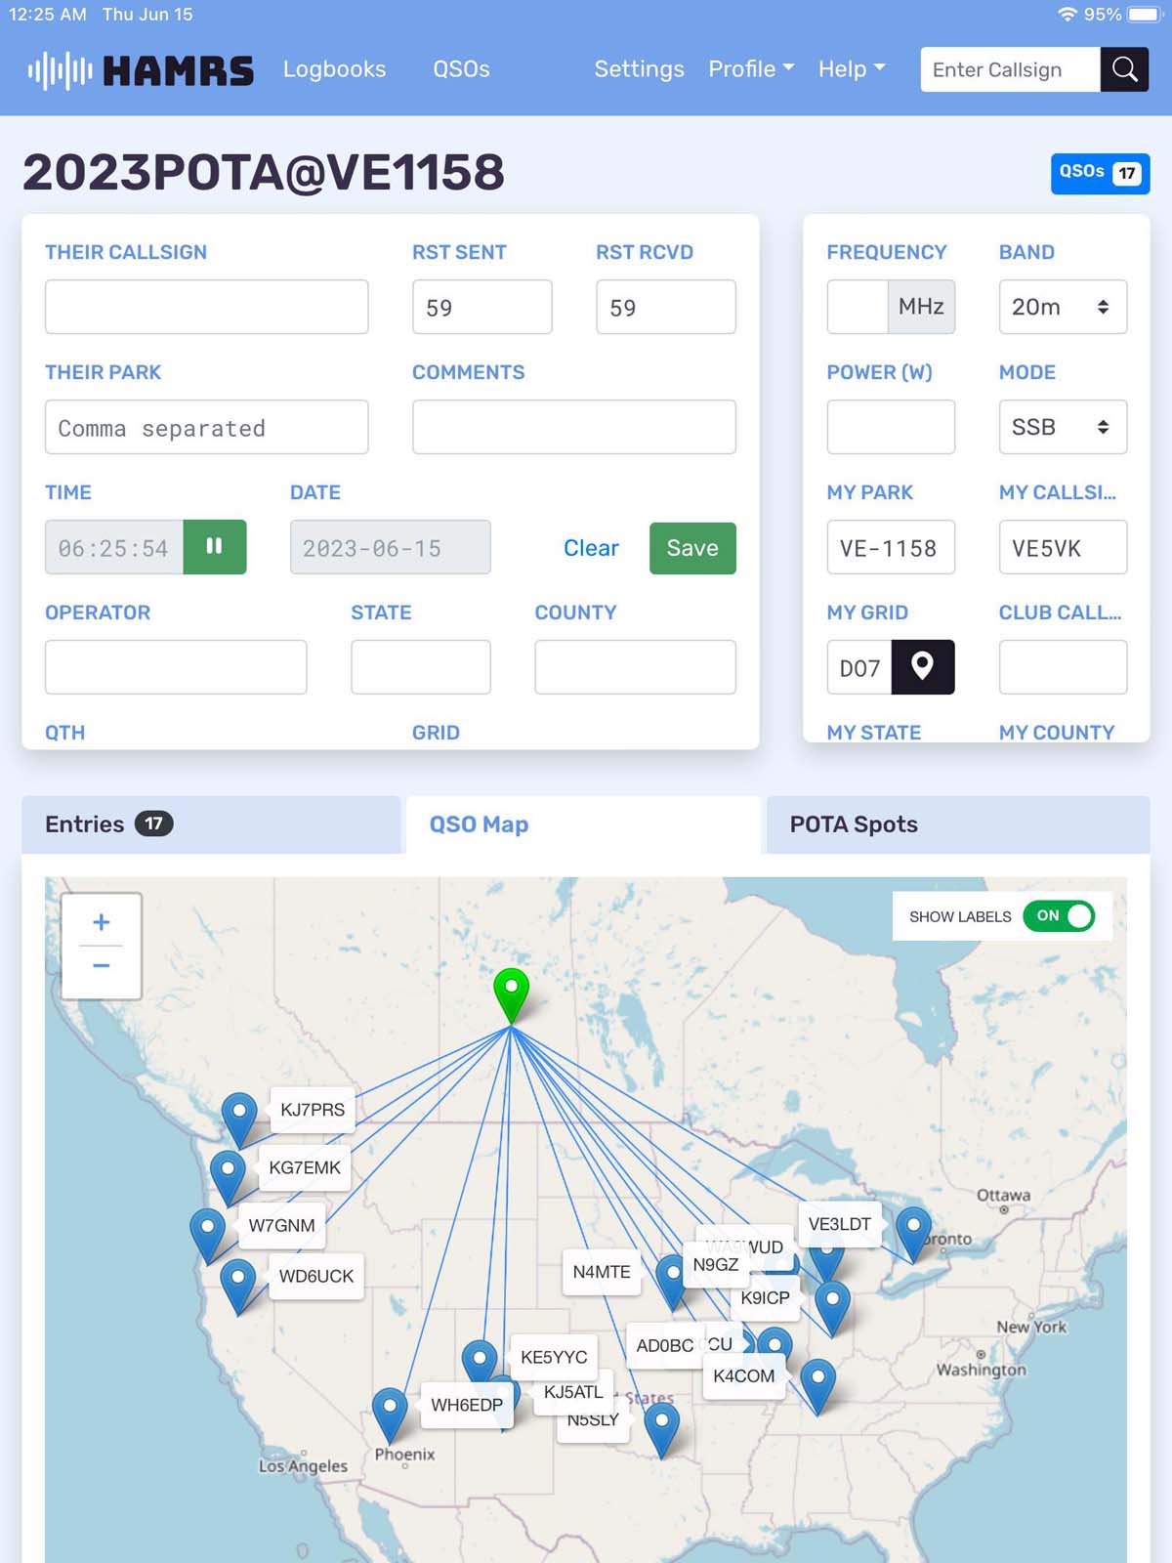Click the K9ICP map pin
Image resolution: width=1172 pixels, height=1563 pixels.
click(x=832, y=1307)
